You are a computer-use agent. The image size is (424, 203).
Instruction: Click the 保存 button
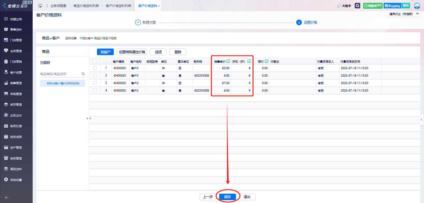tap(227, 197)
